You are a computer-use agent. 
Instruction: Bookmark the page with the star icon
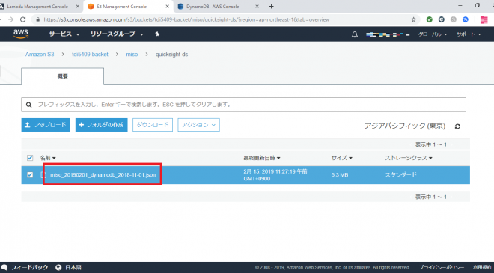(414, 19)
